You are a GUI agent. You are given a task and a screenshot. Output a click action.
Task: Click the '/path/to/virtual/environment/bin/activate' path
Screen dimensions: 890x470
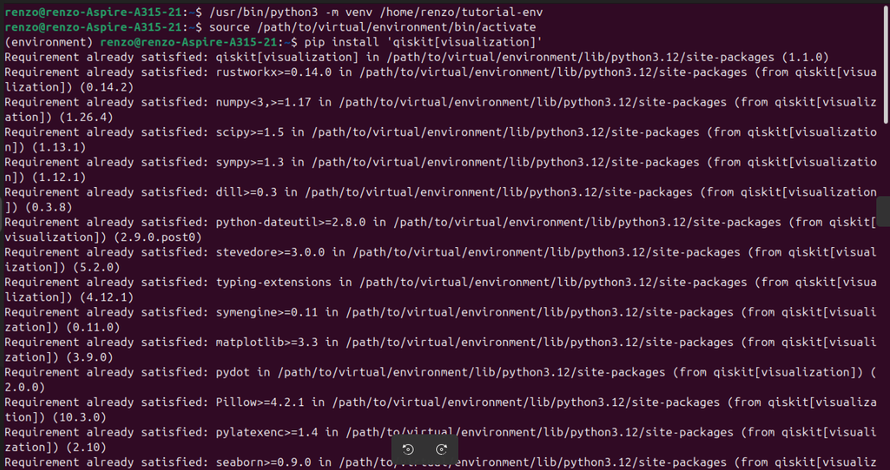click(x=397, y=27)
